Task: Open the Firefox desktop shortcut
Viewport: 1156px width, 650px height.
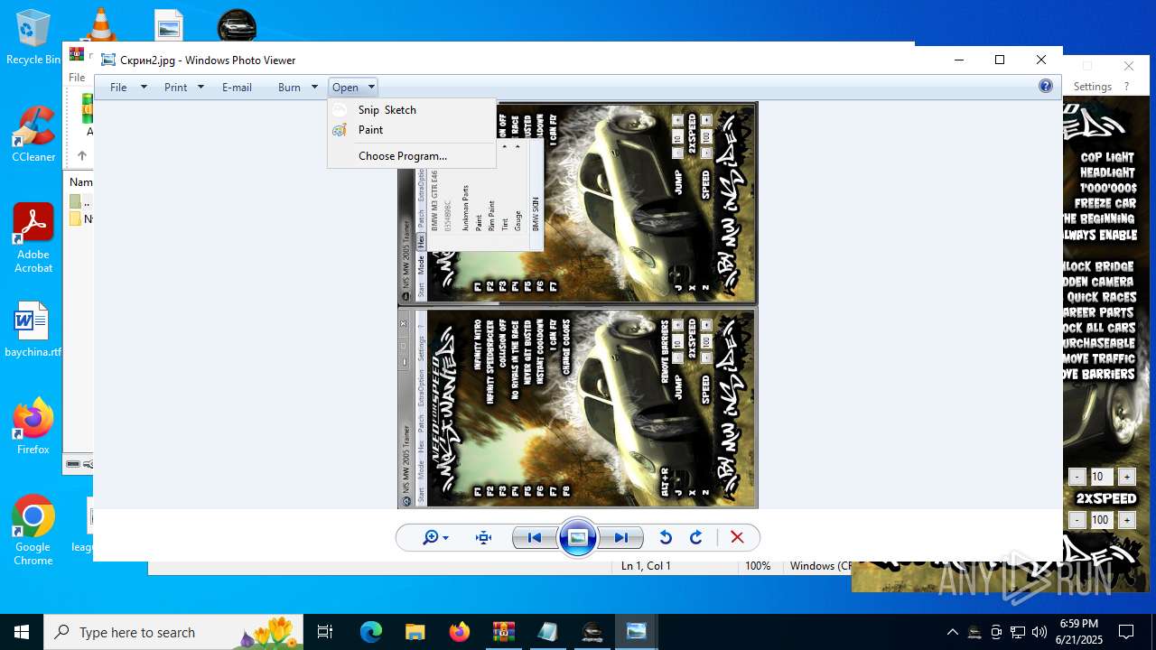Action: [x=33, y=426]
